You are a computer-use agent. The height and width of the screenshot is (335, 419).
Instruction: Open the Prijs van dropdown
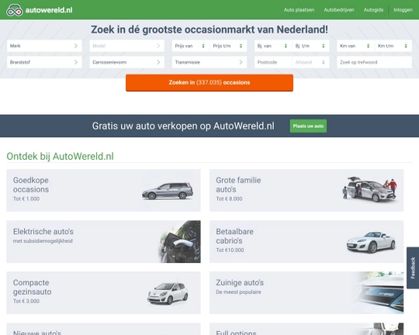click(191, 46)
